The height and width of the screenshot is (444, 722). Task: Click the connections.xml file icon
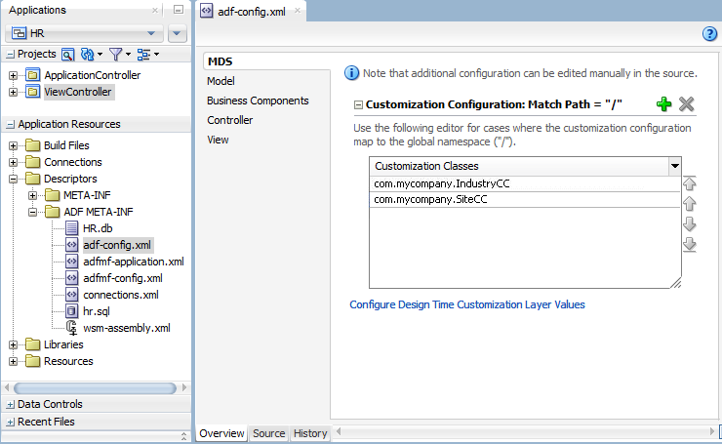(72, 295)
